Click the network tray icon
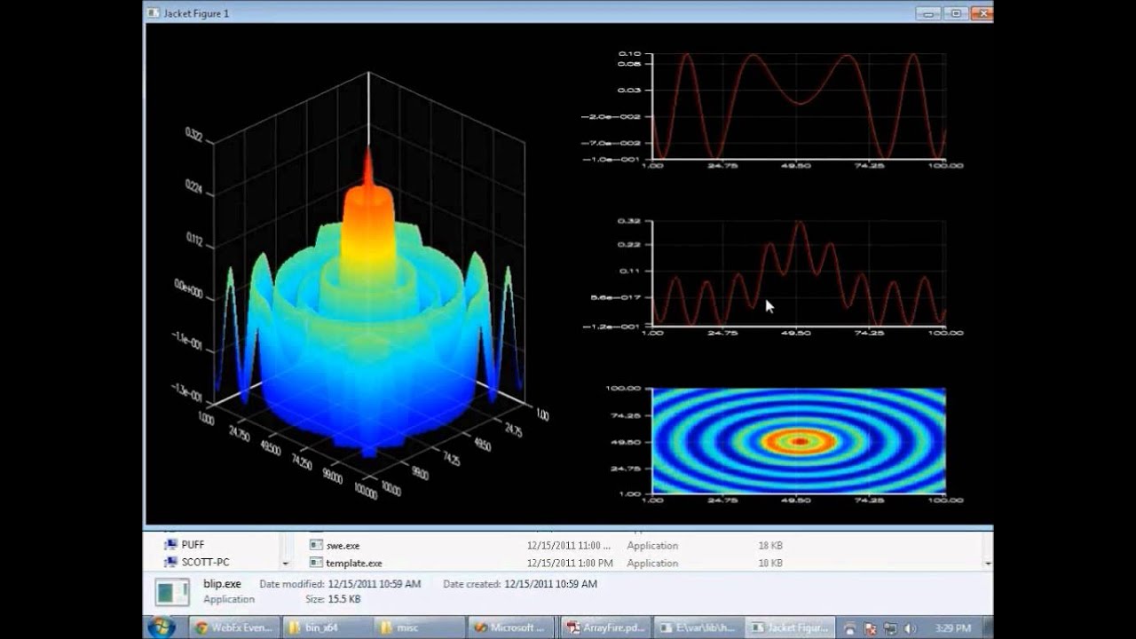 [890, 628]
